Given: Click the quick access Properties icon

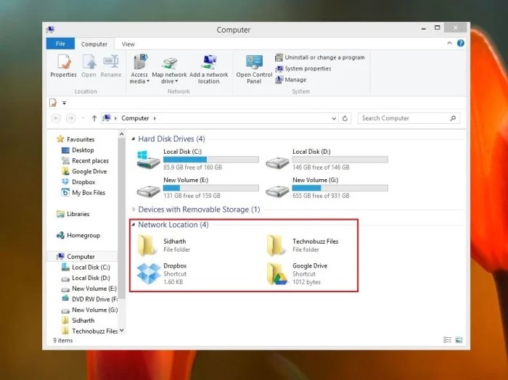Looking at the screenshot, I should (x=53, y=103).
